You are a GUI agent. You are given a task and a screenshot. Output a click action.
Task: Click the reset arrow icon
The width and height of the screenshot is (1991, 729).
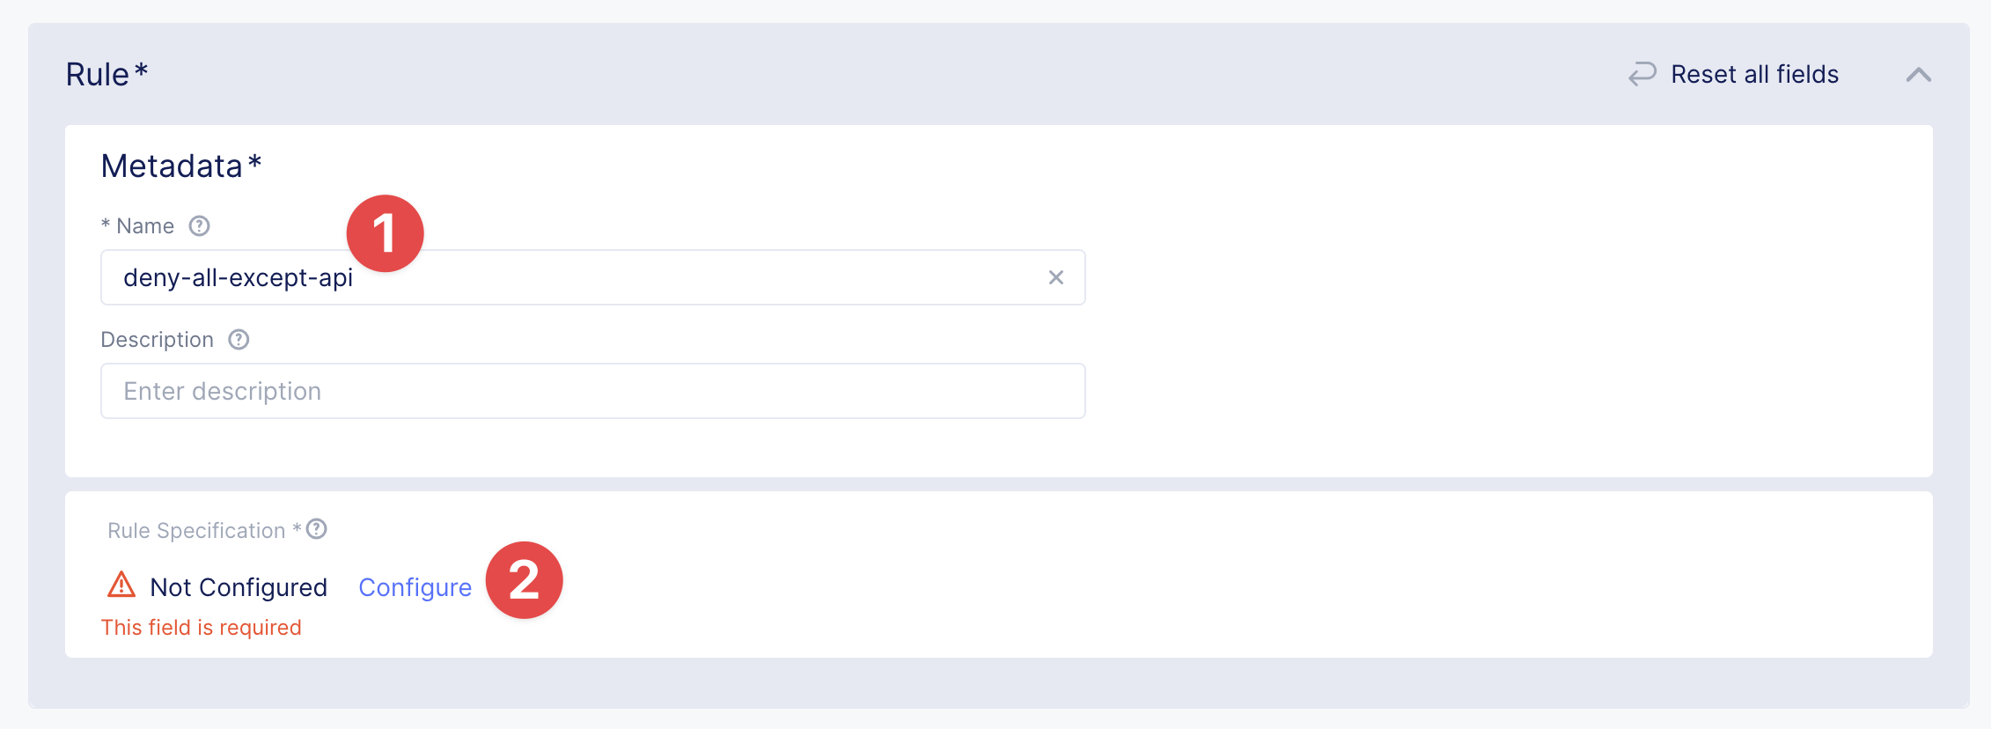coord(1642,74)
